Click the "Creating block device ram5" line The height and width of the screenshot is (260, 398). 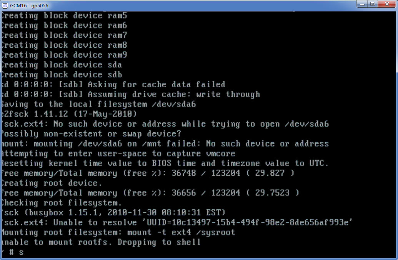click(64, 16)
